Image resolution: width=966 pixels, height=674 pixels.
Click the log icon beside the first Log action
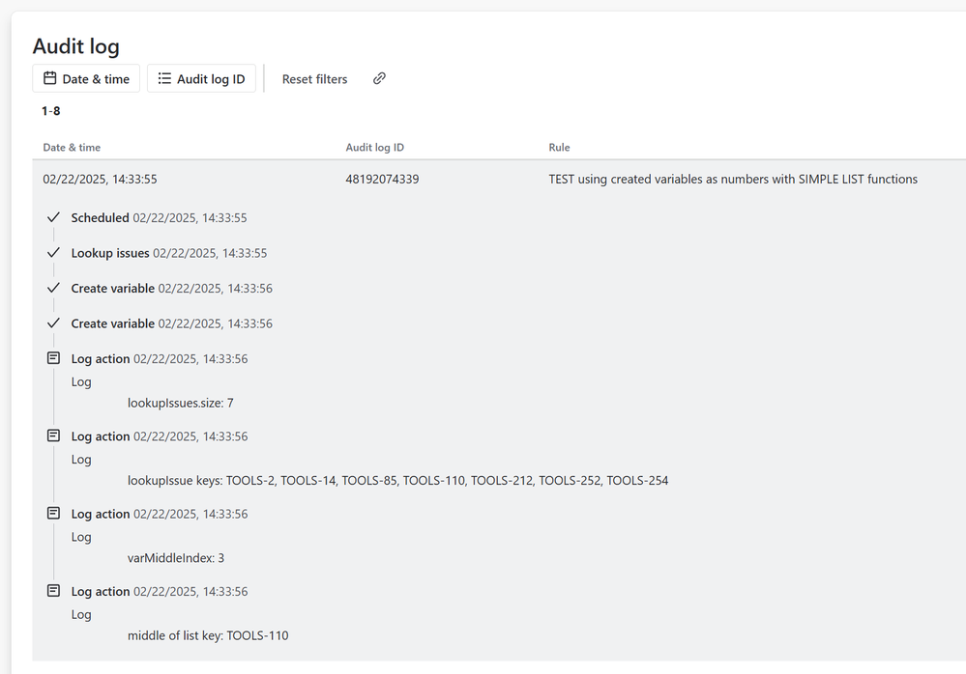coord(53,357)
